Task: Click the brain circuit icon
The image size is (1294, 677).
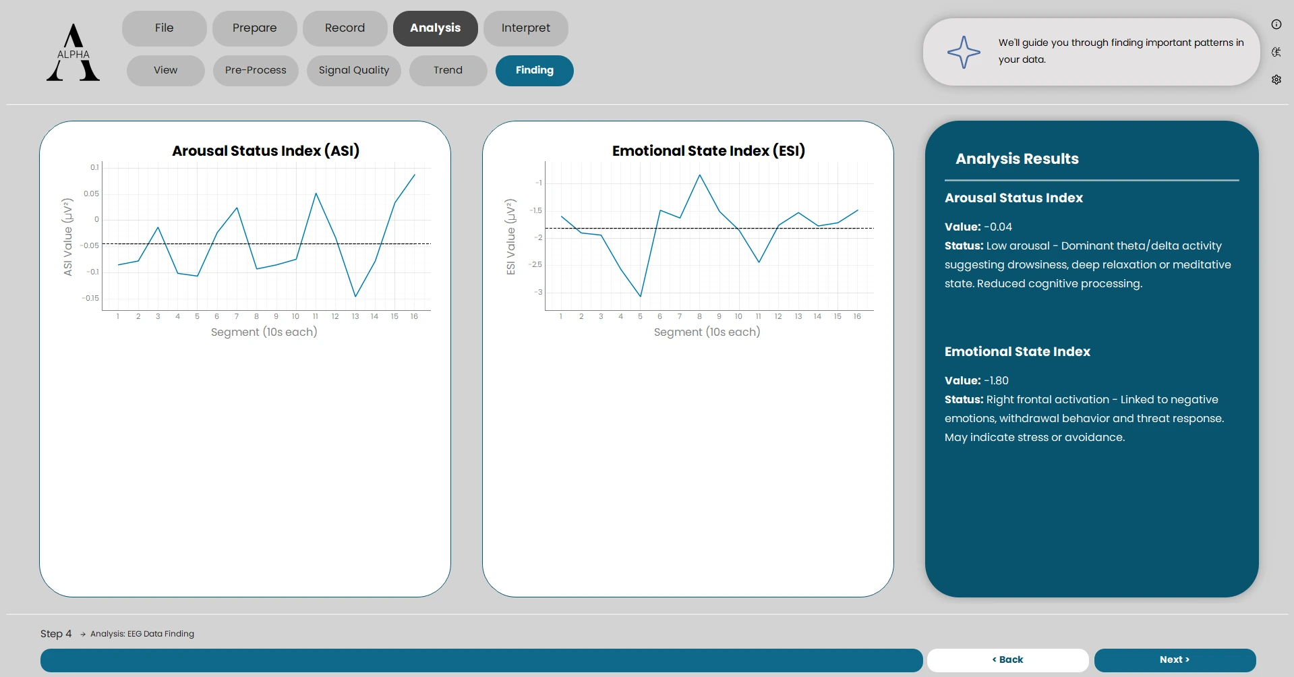Action: click(1276, 52)
